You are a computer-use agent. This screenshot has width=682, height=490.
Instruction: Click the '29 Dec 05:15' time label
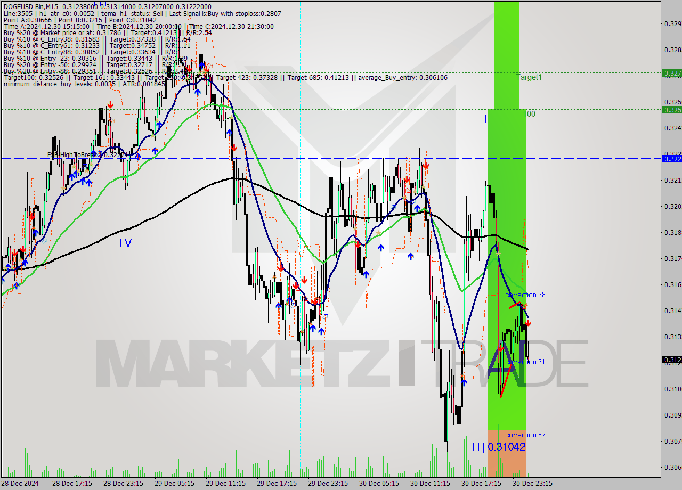pos(174,484)
